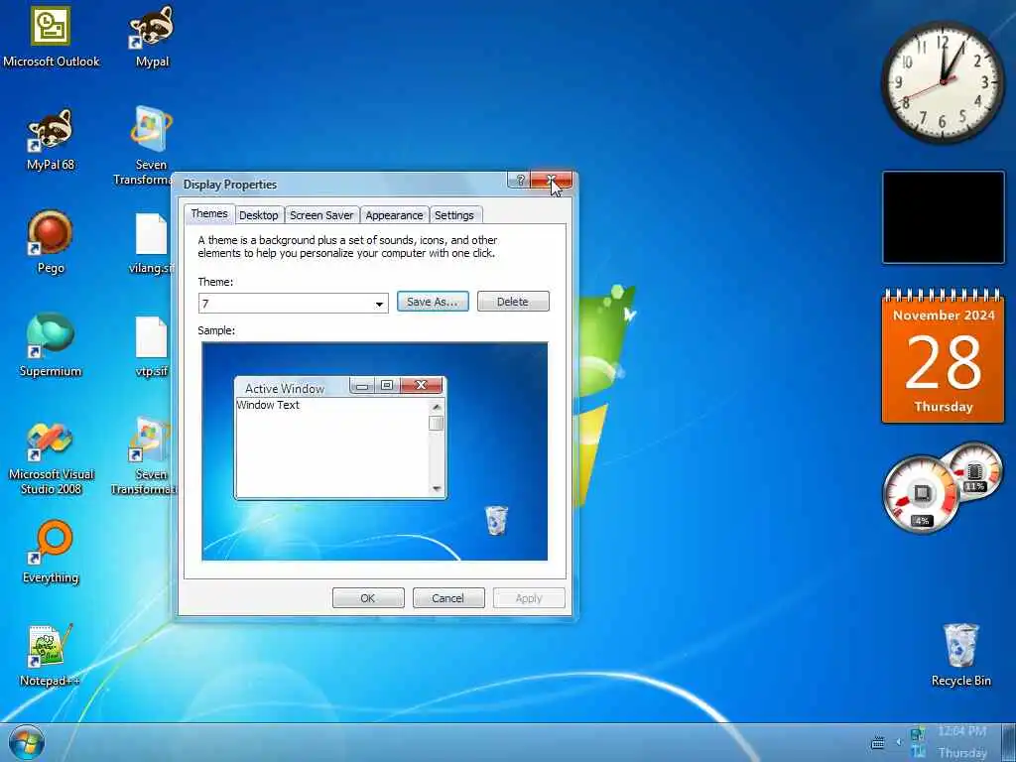Close the Display Properties dialog
This screenshot has width=1016, height=762.
pos(552,181)
